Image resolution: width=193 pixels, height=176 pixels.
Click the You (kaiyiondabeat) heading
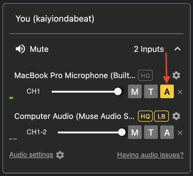[55, 19]
